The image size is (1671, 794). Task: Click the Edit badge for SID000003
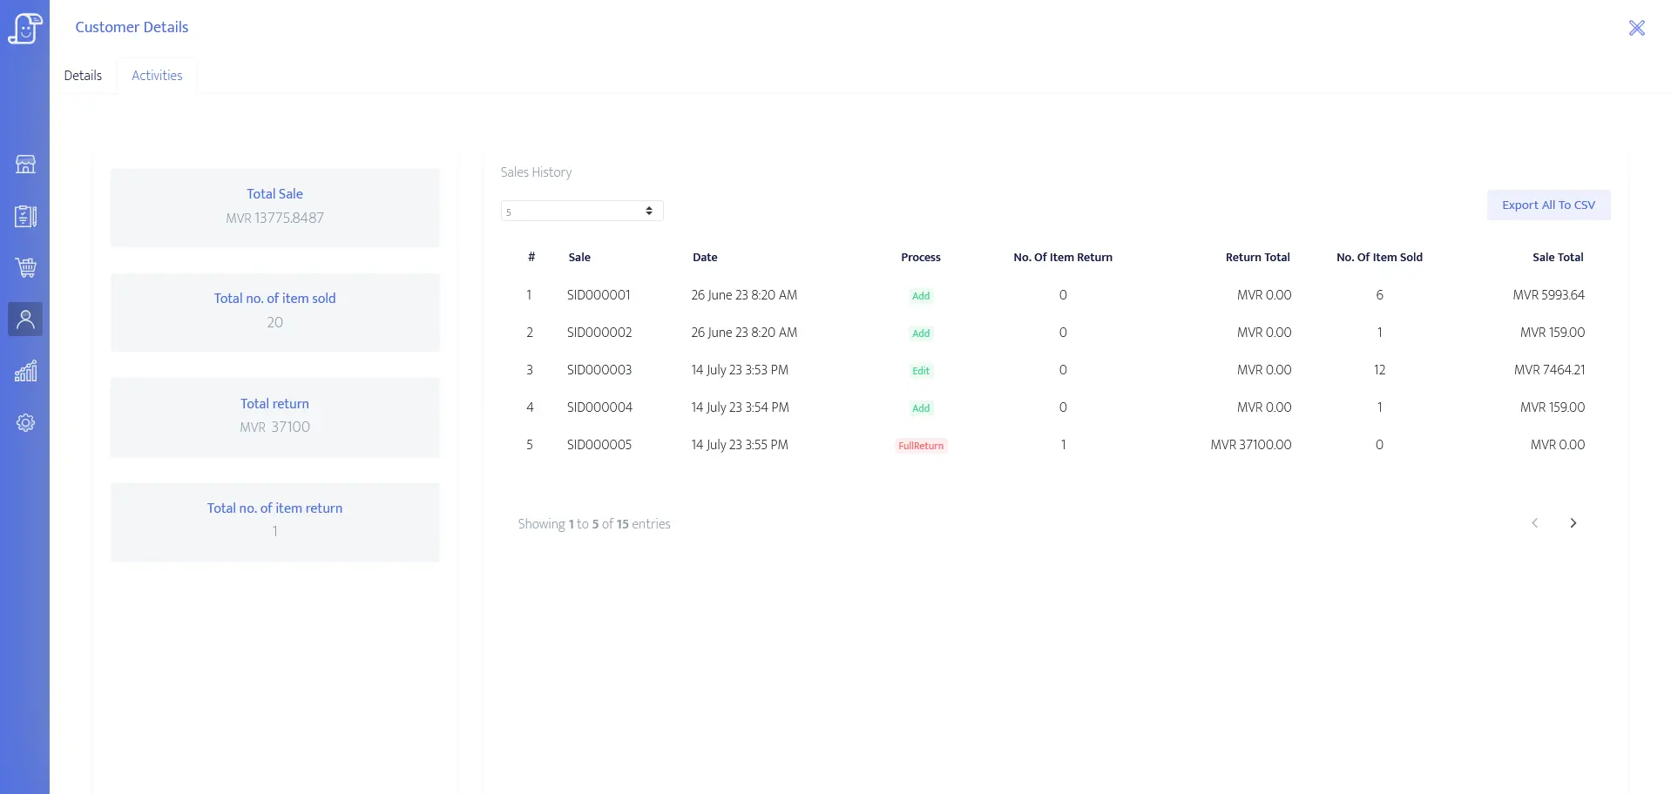[x=920, y=371]
